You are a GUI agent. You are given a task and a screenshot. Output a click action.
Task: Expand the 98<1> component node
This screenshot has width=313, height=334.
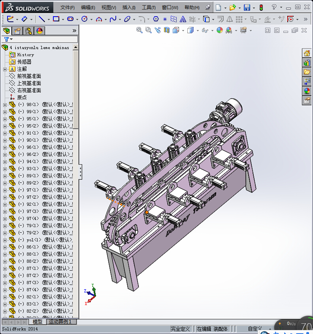pyautogui.click(x=5, y=104)
